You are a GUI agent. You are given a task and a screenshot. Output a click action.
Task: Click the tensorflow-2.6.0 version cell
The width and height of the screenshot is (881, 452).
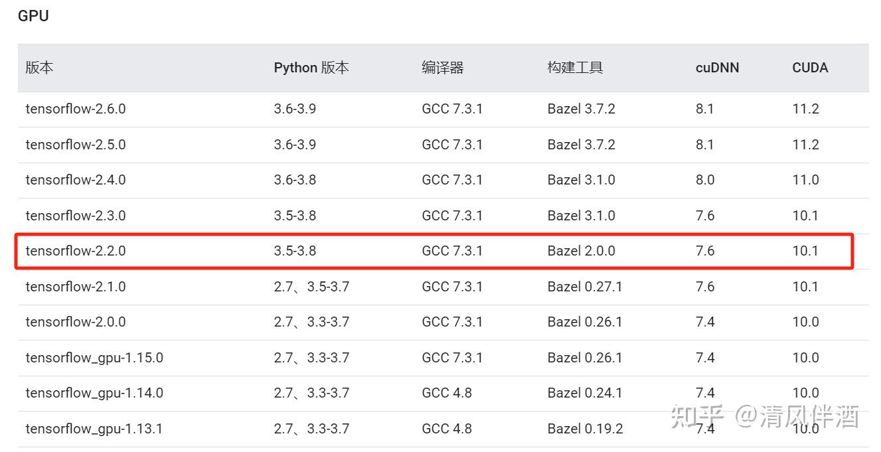(x=75, y=109)
